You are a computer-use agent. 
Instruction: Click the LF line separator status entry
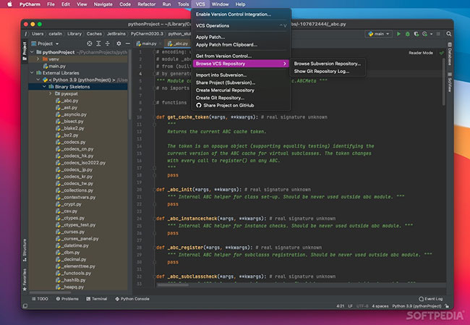350,306
